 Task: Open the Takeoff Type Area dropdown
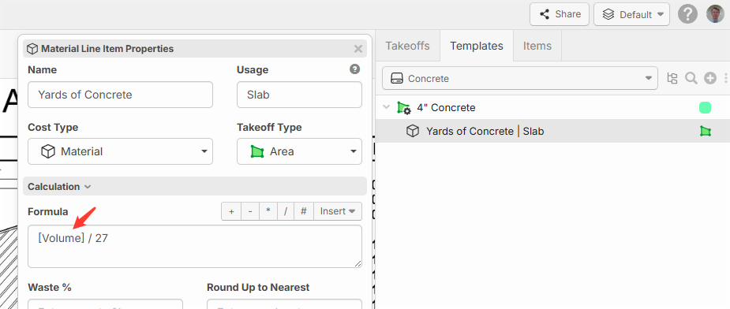299,151
